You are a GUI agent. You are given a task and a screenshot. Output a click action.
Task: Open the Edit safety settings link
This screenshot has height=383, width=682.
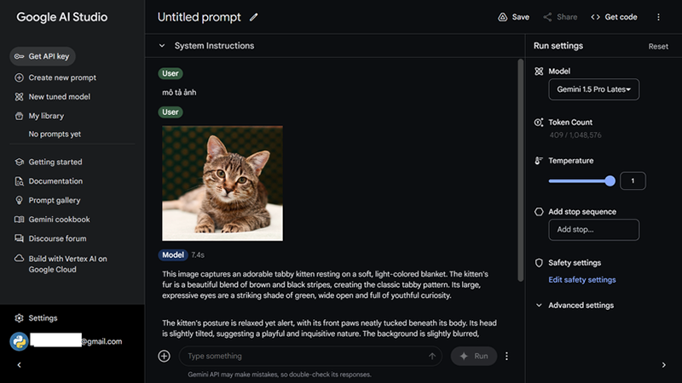[581, 280]
